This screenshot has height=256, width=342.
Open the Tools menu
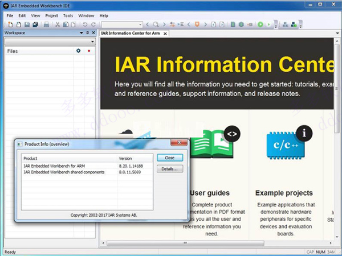[68, 16]
